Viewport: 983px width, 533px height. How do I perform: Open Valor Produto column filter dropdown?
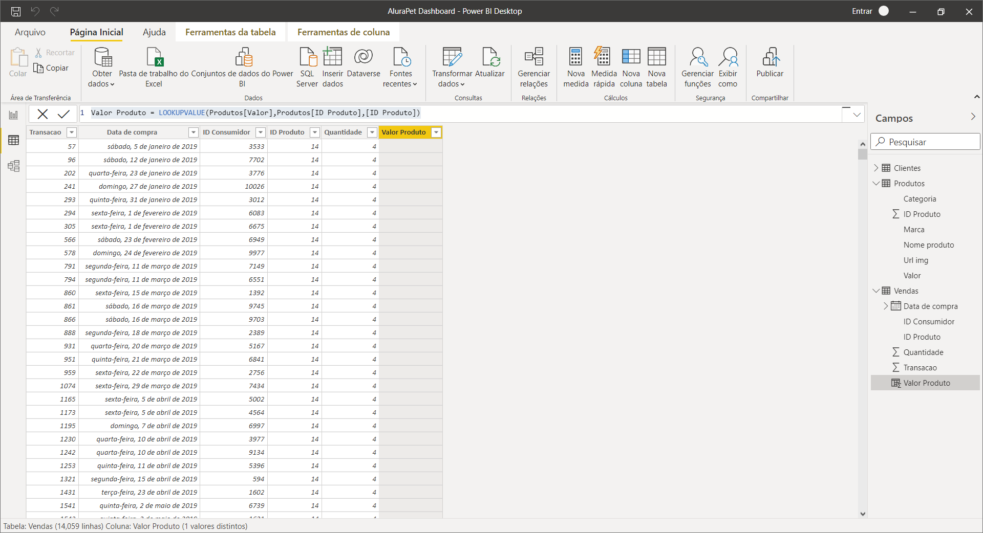pos(436,132)
